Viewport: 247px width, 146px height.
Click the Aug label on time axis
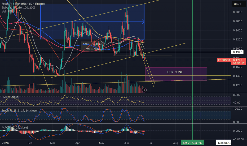pos(175,143)
